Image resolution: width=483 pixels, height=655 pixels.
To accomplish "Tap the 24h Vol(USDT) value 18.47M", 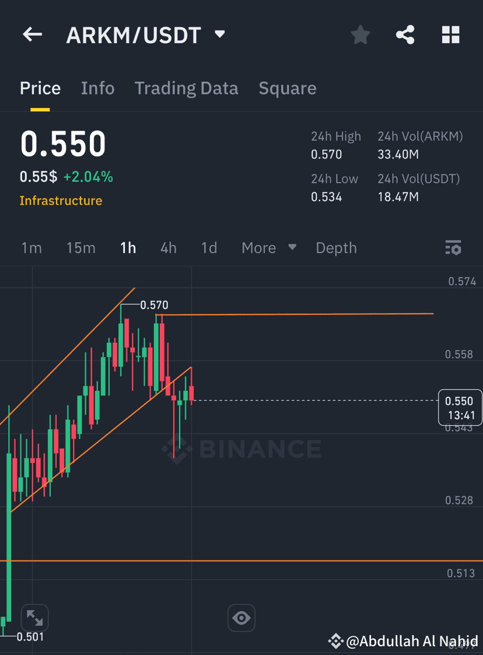I will (x=398, y=197).
